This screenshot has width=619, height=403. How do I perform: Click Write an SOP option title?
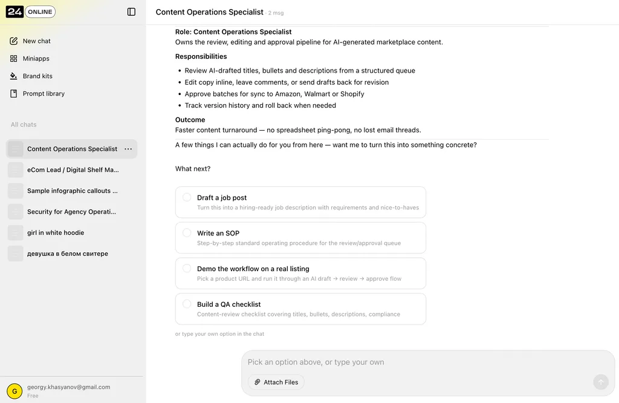pyautogui.click(x=218, y=233)
